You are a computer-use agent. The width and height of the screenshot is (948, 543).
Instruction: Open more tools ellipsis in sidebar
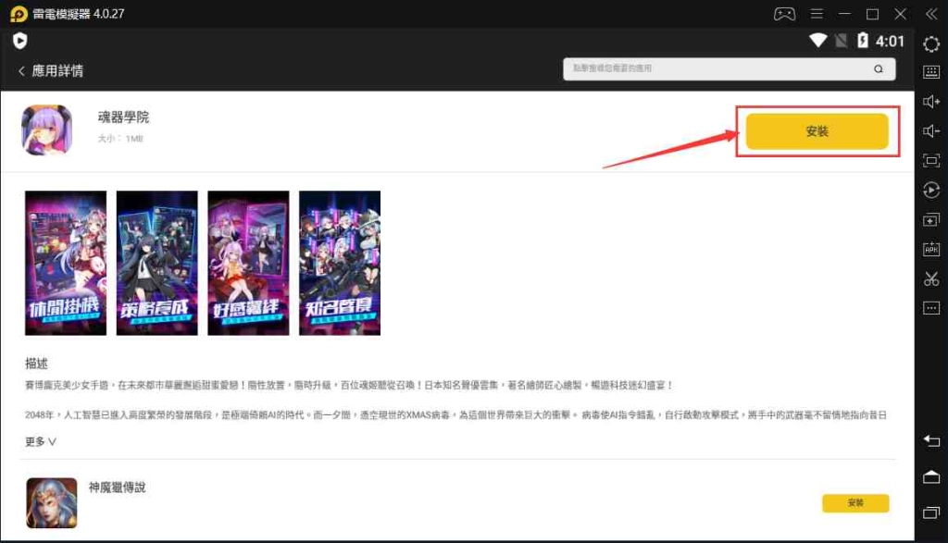(x=931, y=308)
